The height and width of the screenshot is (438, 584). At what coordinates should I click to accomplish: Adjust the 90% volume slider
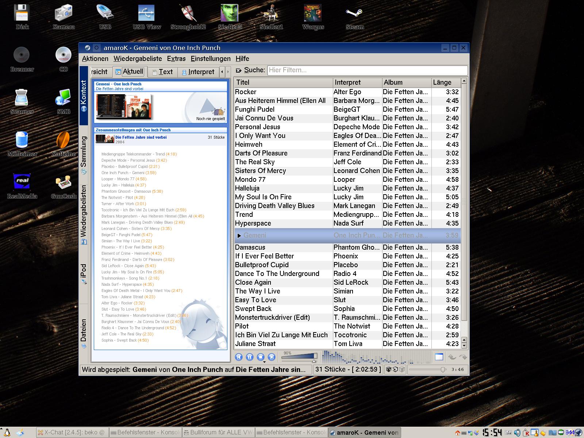299,357
